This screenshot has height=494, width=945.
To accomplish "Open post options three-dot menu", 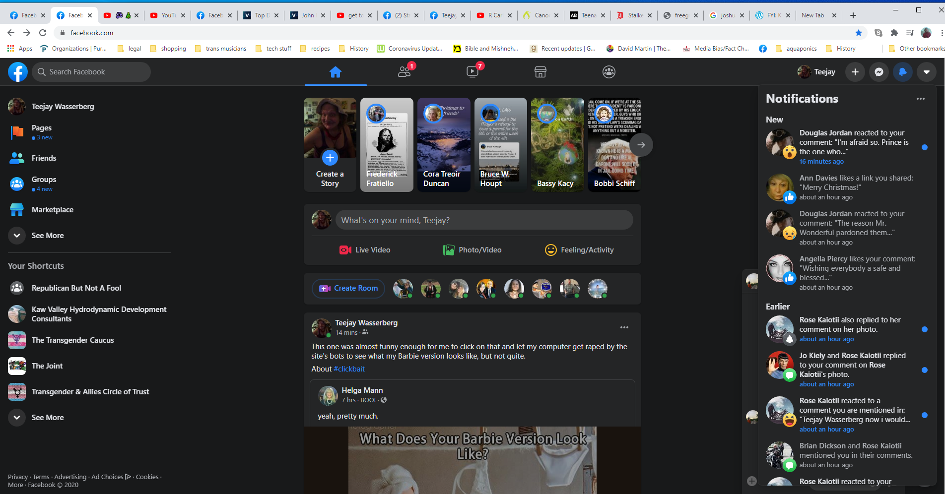I will [624, 327].
